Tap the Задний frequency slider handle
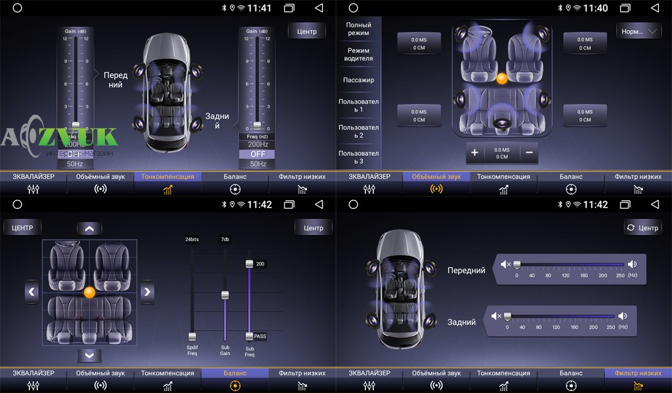 pyautogui.click(x=507, y=316)
